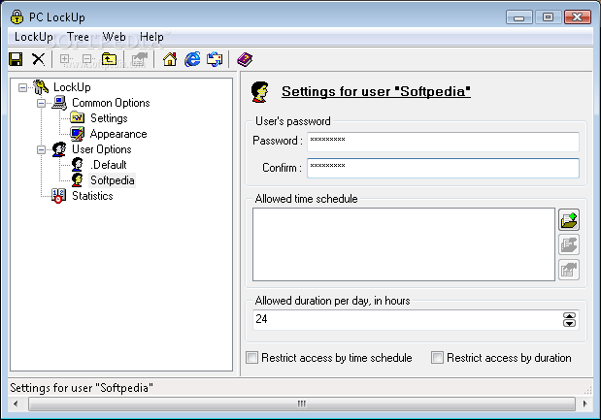The width and height of the screenshot is (601, 420).
Task: Click the grayed edit user toolbar icon
Action: coord(139,59)
